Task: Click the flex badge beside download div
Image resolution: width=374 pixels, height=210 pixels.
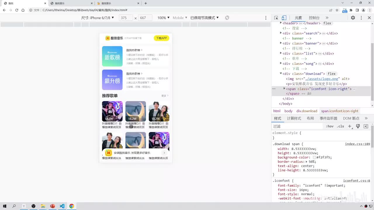Action: 332,74
